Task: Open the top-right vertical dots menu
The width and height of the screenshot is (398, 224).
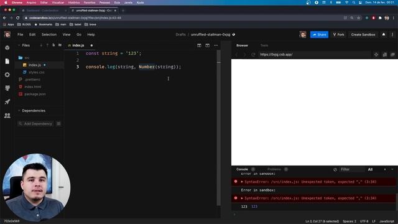Action: [392, 34]
